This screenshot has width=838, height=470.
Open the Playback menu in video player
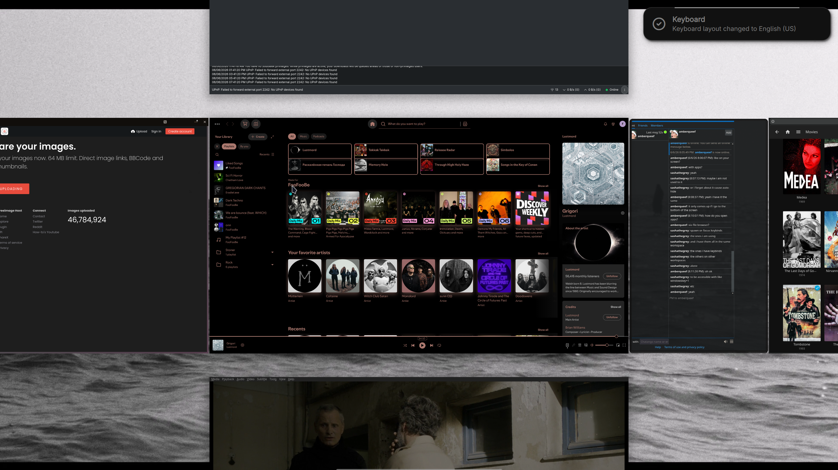(228, 379)
